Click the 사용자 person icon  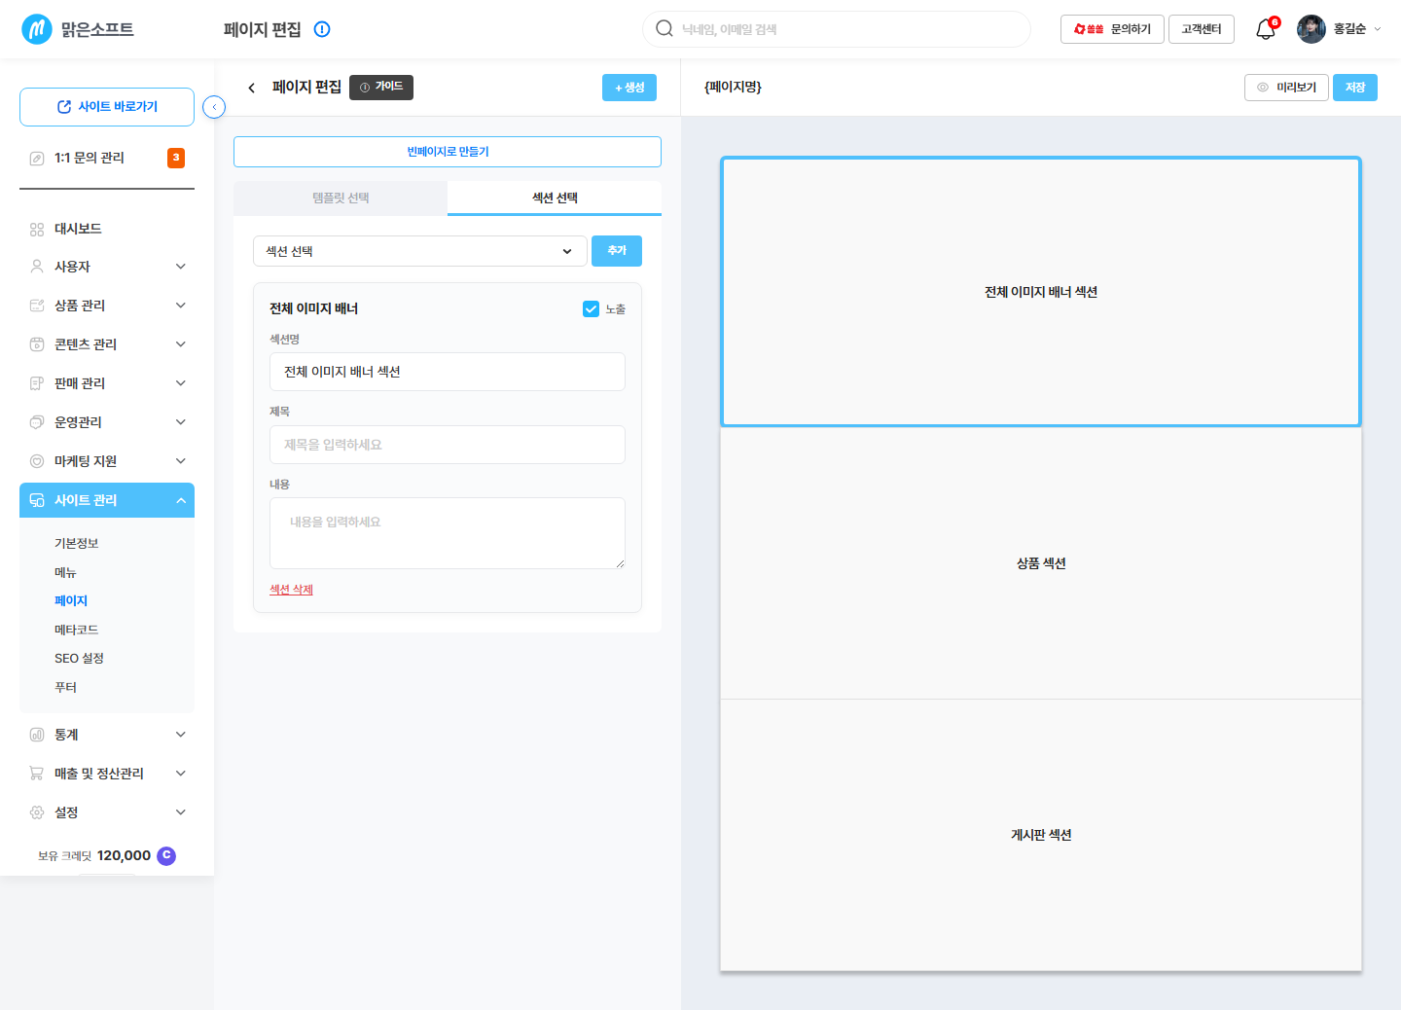pos(37,267)
